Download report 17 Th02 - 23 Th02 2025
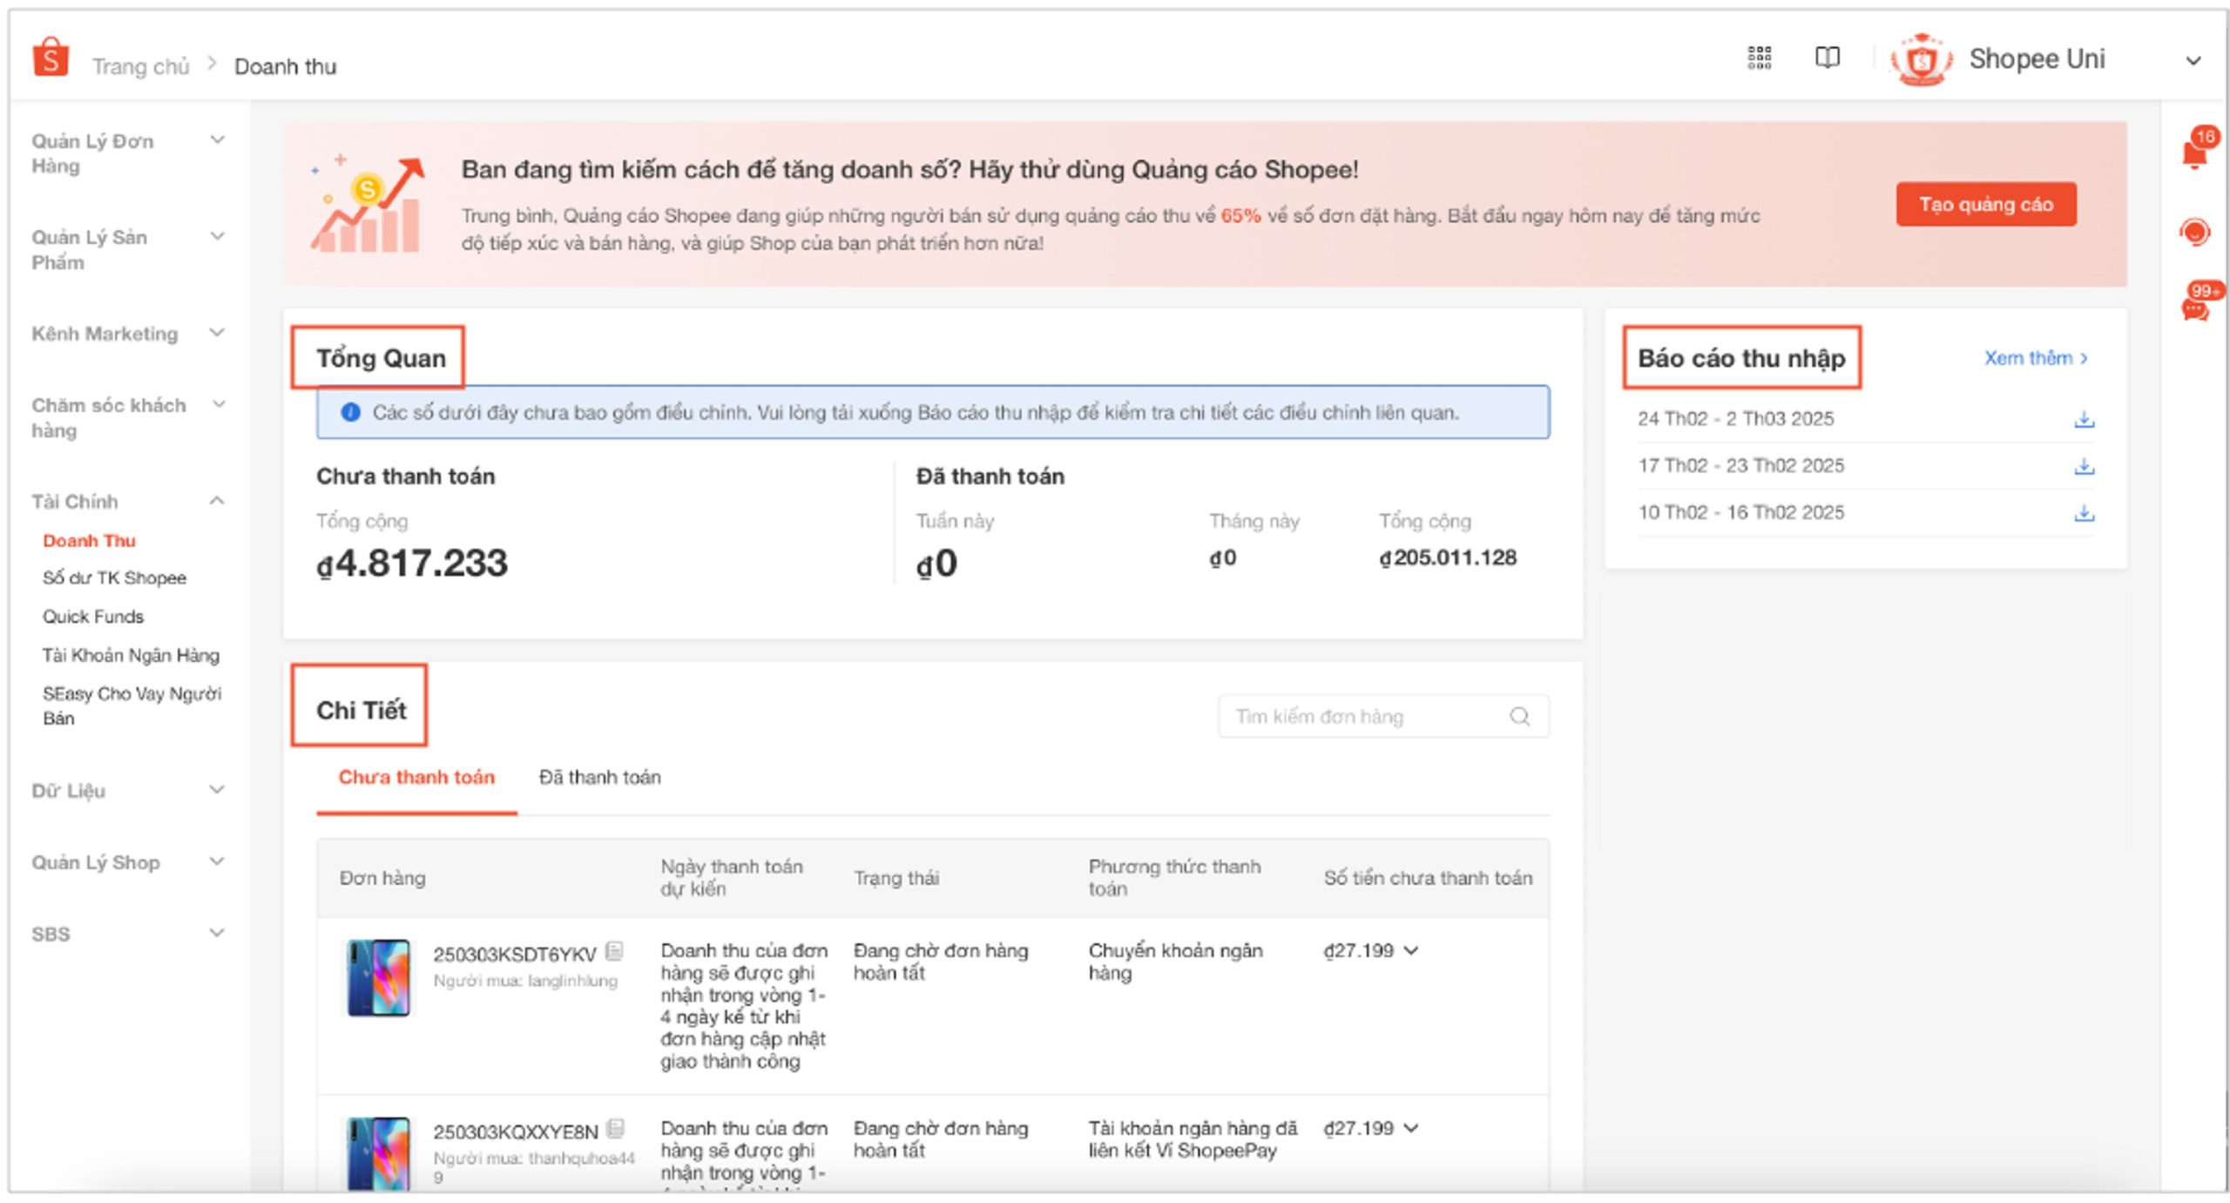Viewport: 2230px width, 1203px height. coord(2084,466)
